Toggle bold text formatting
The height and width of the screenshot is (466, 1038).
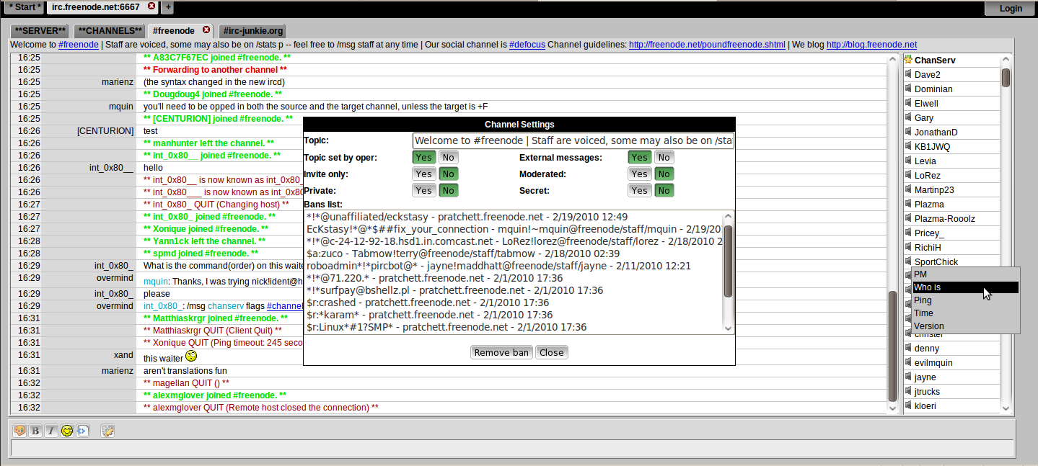35,431
